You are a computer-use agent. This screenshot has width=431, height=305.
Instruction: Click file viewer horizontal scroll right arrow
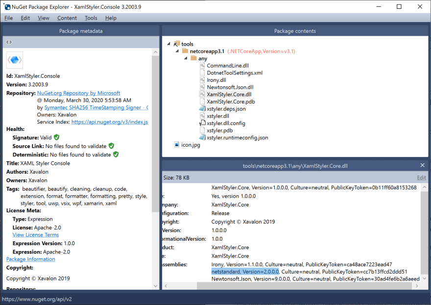[417, 286]
